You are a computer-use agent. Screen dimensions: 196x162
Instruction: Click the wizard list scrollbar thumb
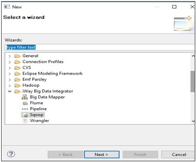coord(192,81)
